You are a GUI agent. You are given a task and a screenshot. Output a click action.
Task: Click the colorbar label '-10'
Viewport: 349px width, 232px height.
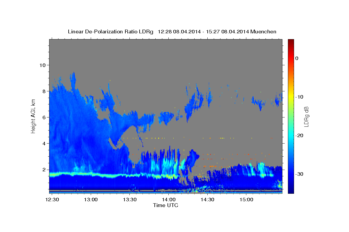point(300,97)
